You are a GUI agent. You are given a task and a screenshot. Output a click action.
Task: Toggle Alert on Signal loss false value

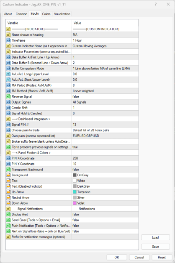[x=105, y=231]
